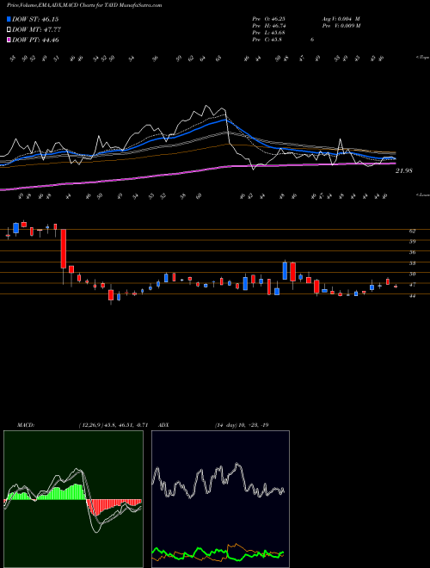Click the 59 price axis label
This screenshot has height=568, width=430.
(x=412, y=241)
